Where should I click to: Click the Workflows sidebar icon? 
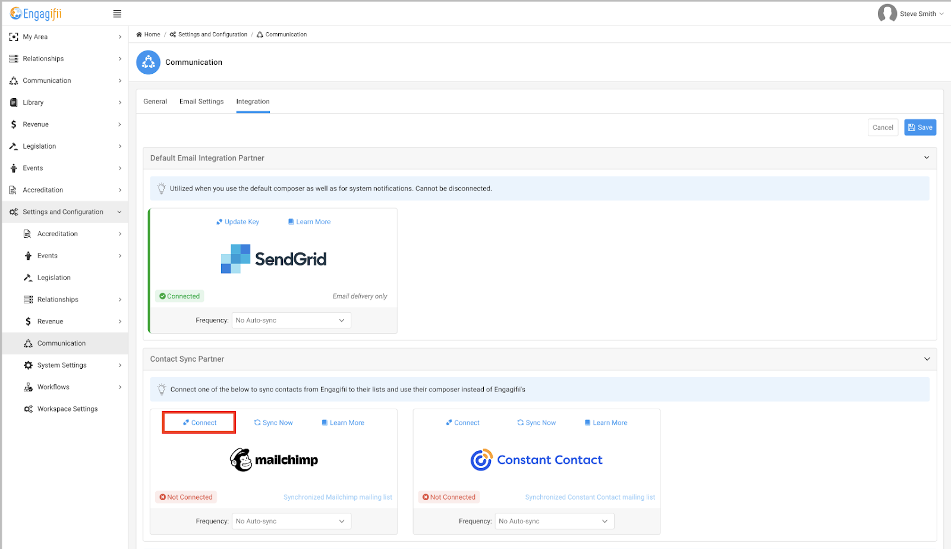[28, 387]
